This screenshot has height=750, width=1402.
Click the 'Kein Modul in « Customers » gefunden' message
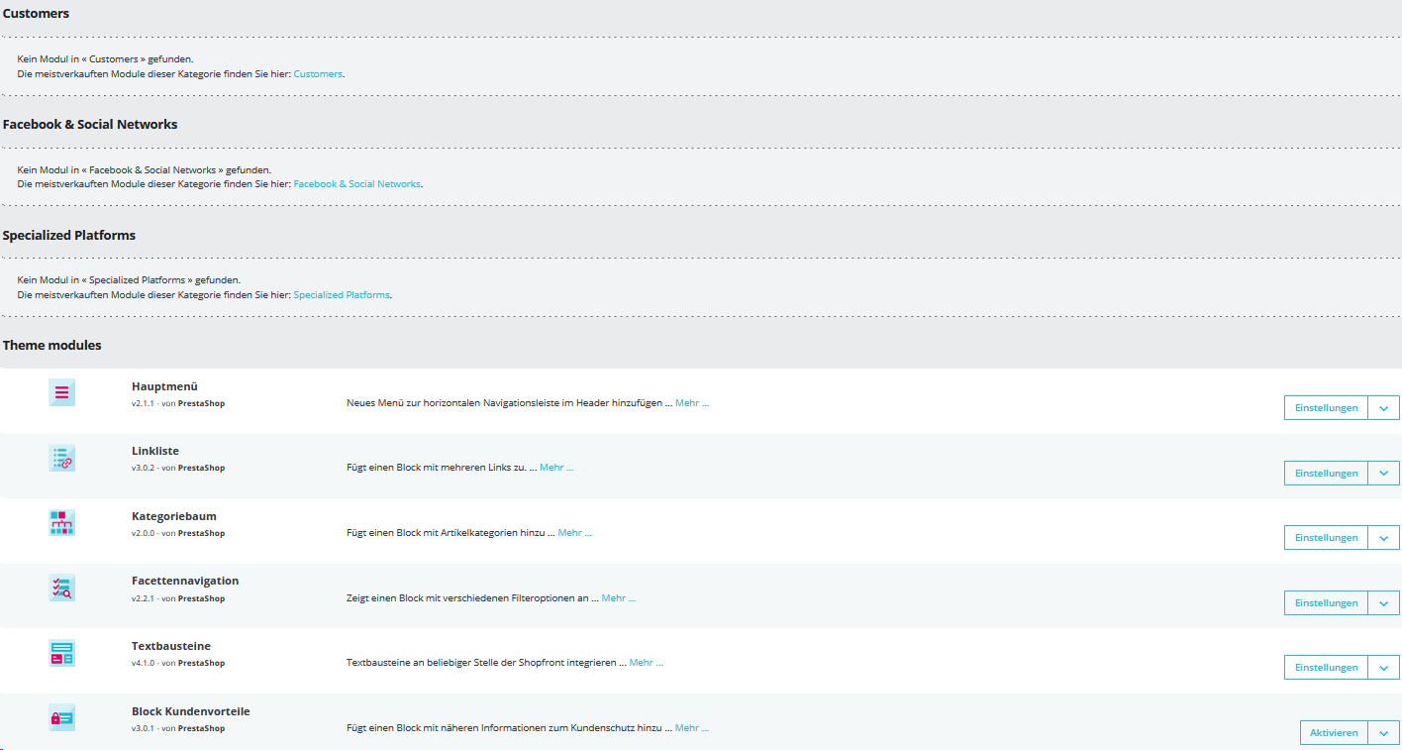click(105, 59)
